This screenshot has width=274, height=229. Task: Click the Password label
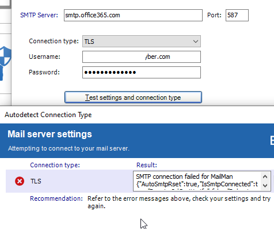(x=44, y=72)
